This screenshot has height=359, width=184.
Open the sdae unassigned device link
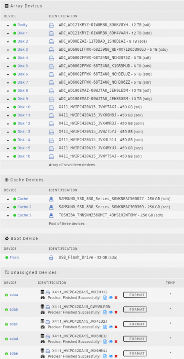point(14,354)
